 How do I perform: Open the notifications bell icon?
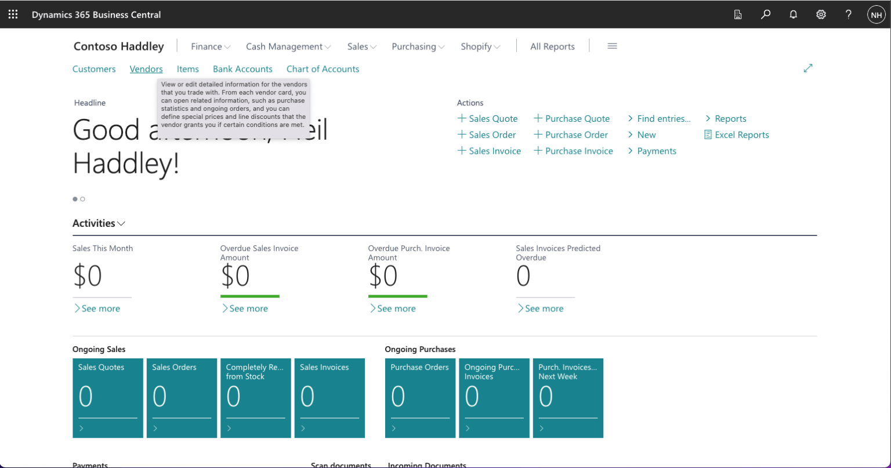[794, 14]
